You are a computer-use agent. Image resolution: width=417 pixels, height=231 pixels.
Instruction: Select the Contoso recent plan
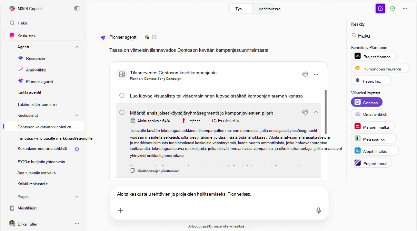coord(366,102)
